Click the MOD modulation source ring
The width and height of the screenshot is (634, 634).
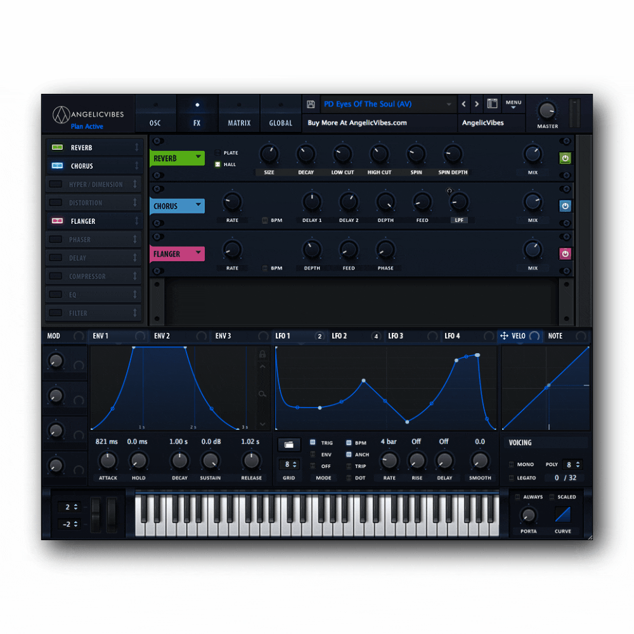(79, 336)
